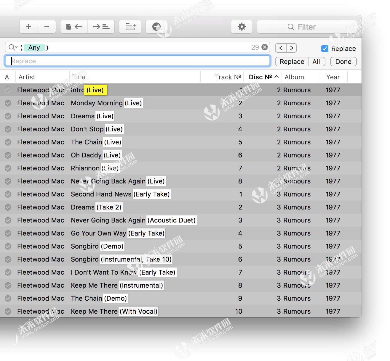Click the match count 29 in search field
This screenshot has height=361, width=390.
pyautogui.click(x=255, y=47)
